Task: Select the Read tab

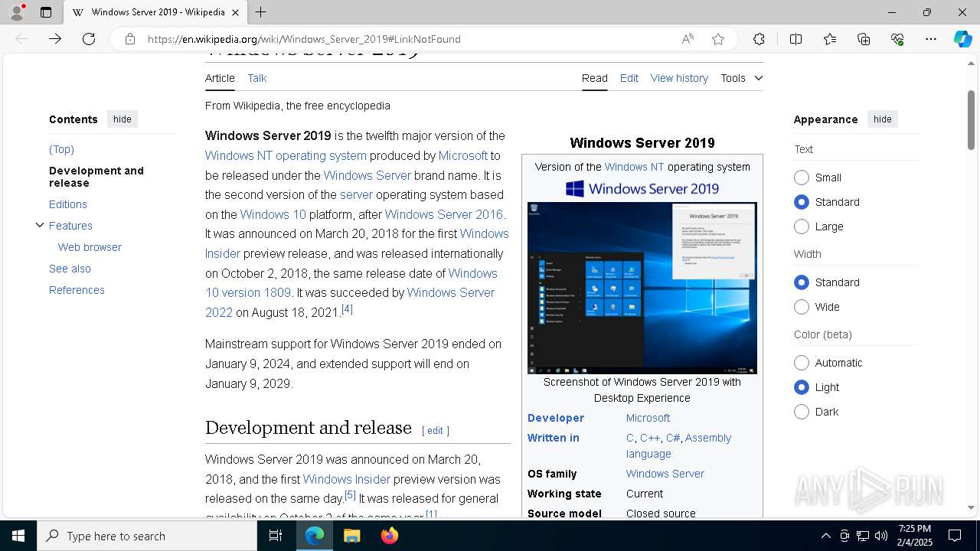Action: (x=595, y=78)
